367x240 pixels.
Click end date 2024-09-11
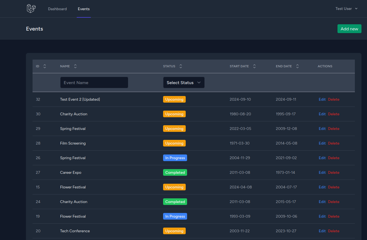286,99
